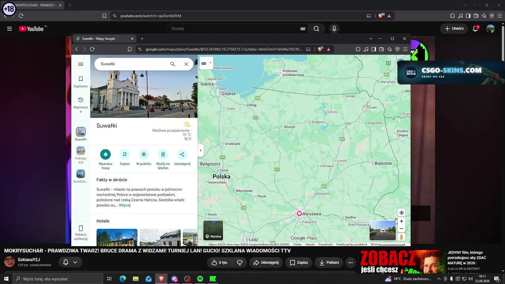Start YouTube voice search with the microphone

pos(334,28)
